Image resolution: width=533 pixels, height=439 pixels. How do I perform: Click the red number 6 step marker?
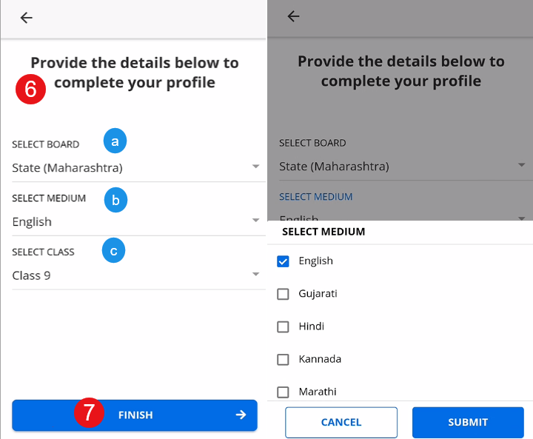[31, 90]
